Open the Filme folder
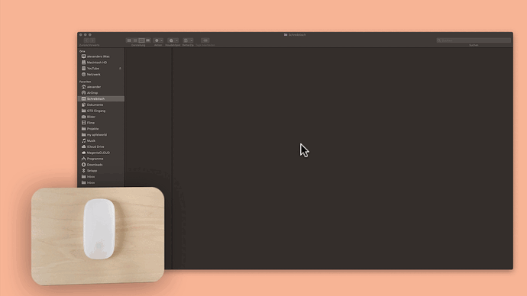This screenshot has height=296, width=527. point(101,123)
